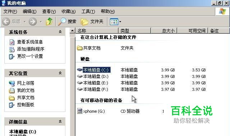The height and width of the screenshot is (136, 230).
Task: Click 3.53 GB free space value
Action: point(199,70)
